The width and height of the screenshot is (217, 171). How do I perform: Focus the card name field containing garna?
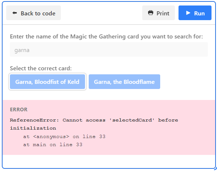click(x=109, y=49)
